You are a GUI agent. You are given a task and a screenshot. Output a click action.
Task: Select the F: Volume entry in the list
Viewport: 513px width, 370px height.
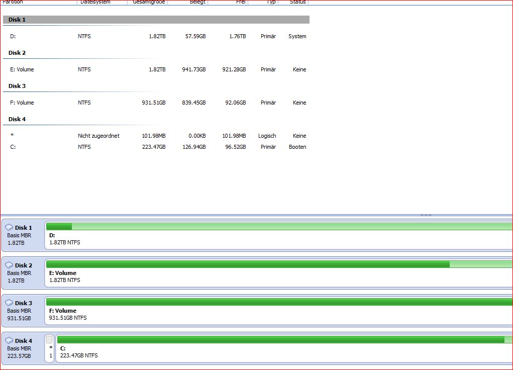22,103
